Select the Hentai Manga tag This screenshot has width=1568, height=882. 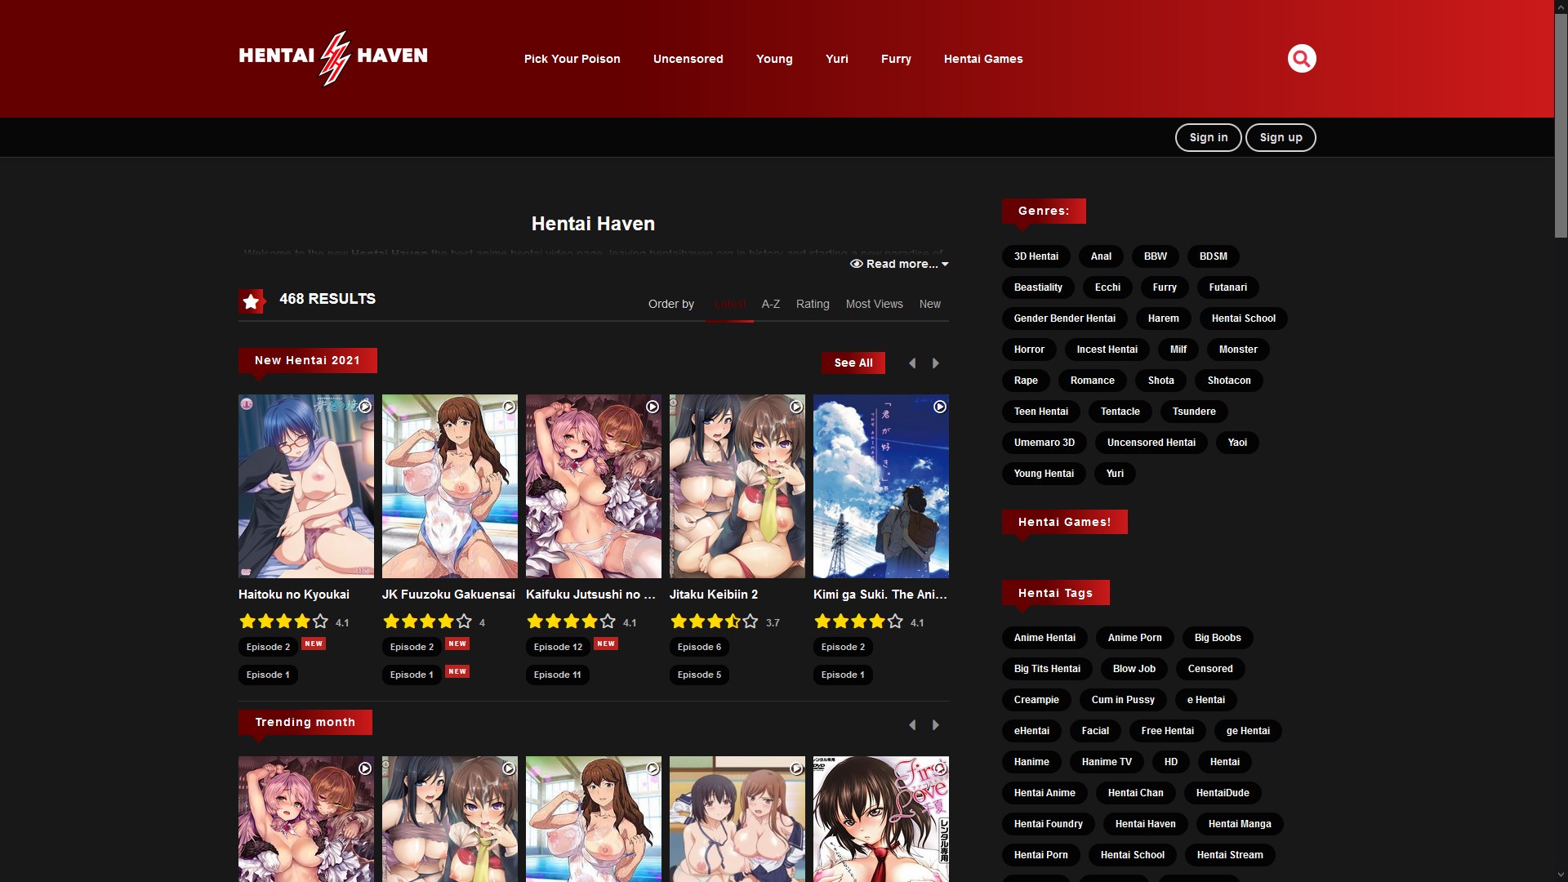click(x=1240, y=824)
